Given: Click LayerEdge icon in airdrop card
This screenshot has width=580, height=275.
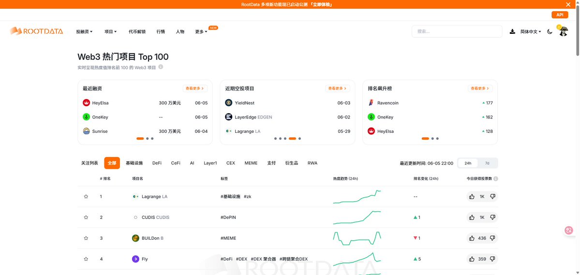Looking at the screenshot, I should (x=229, y=117).
